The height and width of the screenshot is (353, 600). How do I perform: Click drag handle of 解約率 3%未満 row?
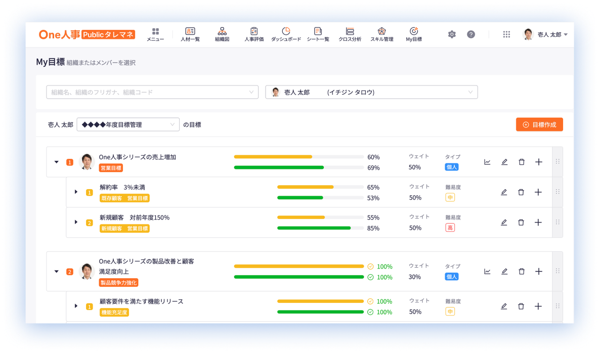click(558, 192)
